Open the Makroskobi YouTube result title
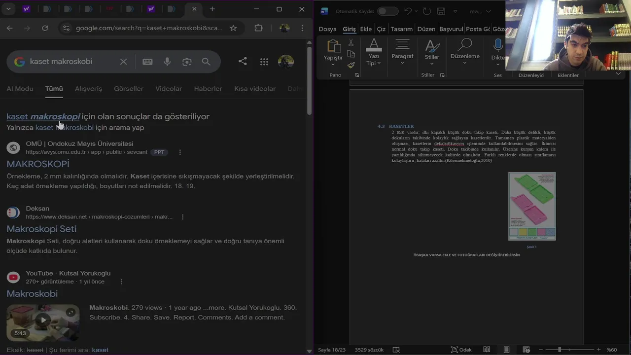The image size is (631, 355). point(32,294)
